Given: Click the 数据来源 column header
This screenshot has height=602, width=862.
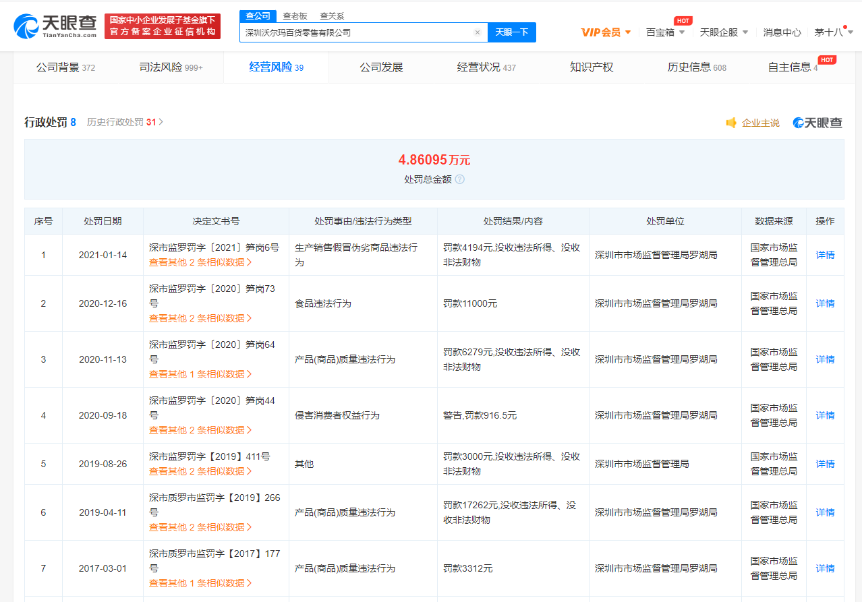Looking at the screenshot, I should 774,221.
